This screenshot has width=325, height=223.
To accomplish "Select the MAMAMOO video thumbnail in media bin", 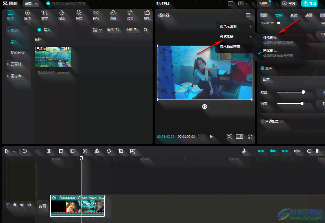I will coord(53,57).
